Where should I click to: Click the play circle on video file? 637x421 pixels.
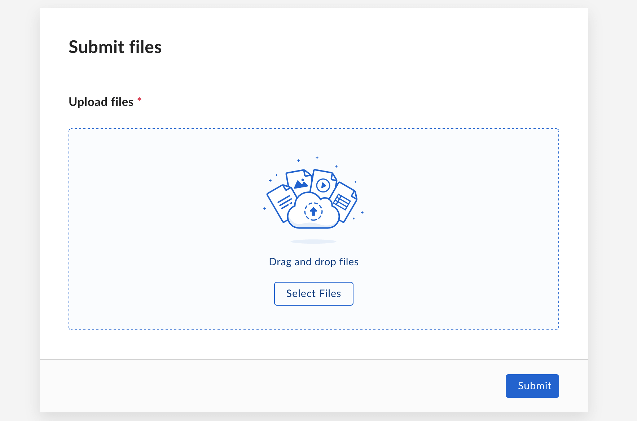point(323,186)
